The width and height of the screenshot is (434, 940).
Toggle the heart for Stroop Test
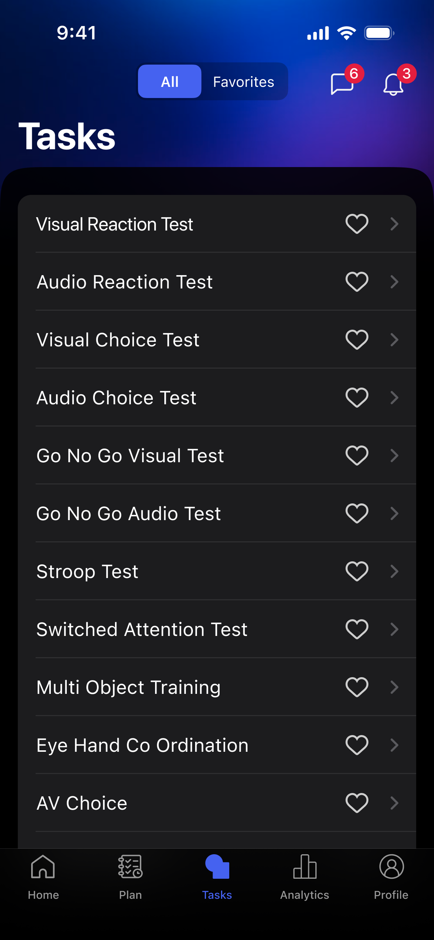[x=357, y=571]
